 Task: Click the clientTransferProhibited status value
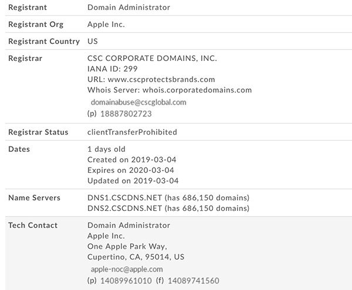(x=132, y=132)
